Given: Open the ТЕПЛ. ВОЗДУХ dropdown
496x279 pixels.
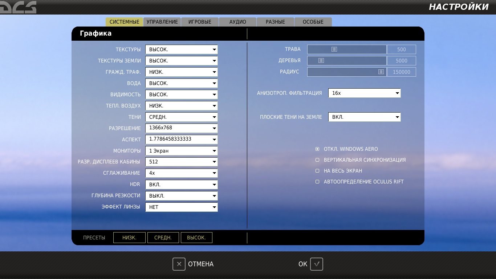Looking at the screenshot, I should click(x=182, y=106).
